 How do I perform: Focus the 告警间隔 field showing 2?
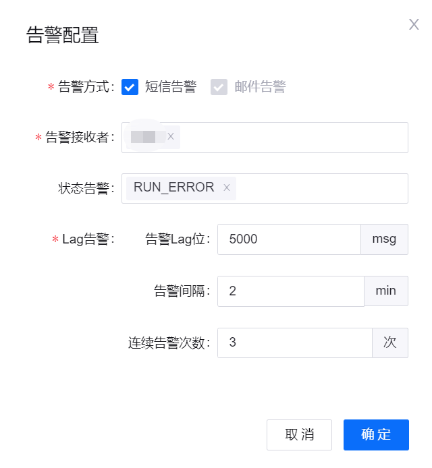(x=290, y=291)
